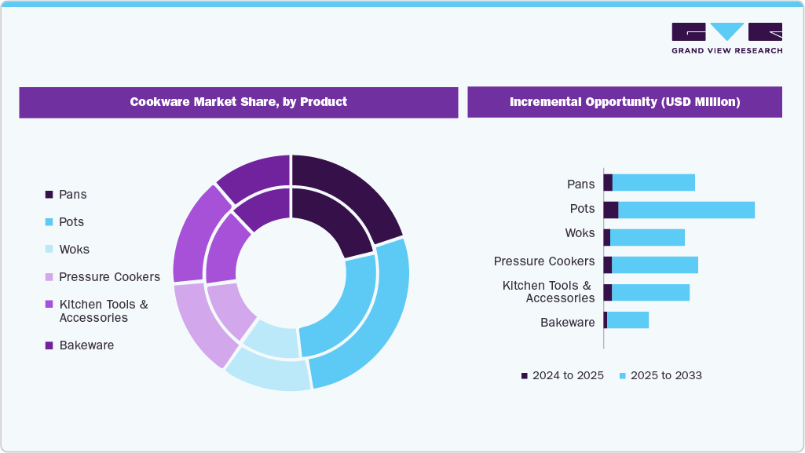Select the dark purple Pans legend square
This screenshot has width=805, height=453.
tap(47, 194)
